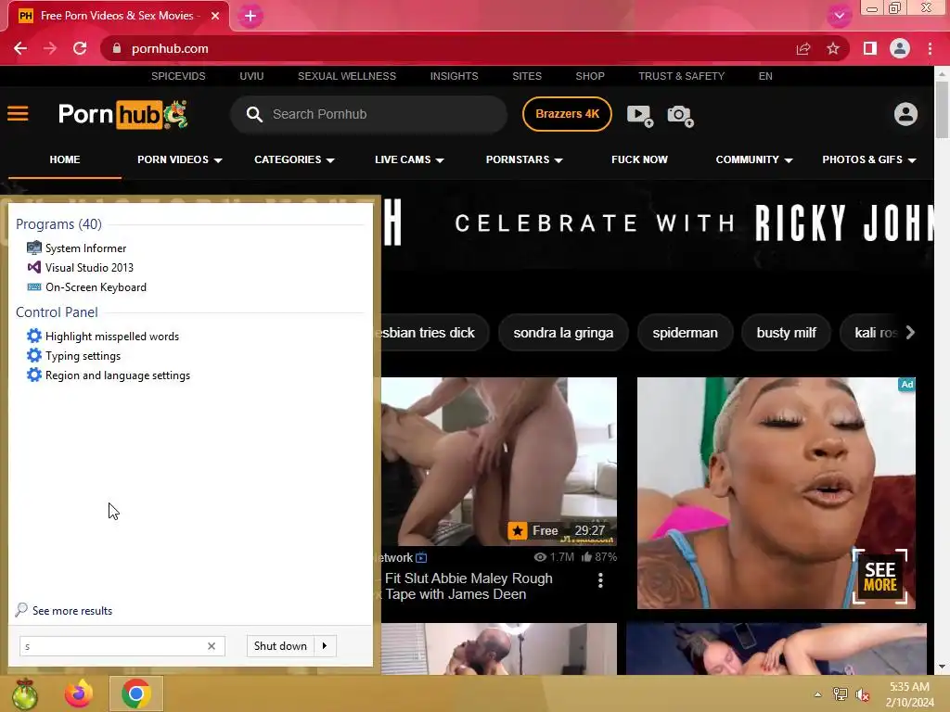This screenshot has width=950, height=712.
Task: Open the SPICEVIDS top link
Action: 178,76
